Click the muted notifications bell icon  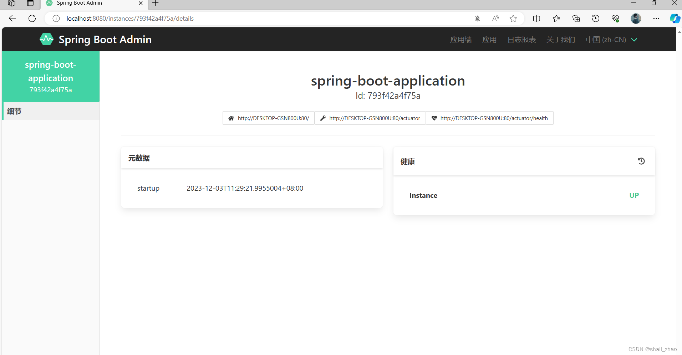477,19
